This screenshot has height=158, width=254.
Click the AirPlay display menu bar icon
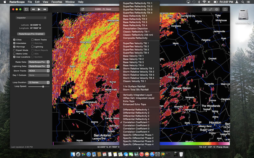click(188, 2)
